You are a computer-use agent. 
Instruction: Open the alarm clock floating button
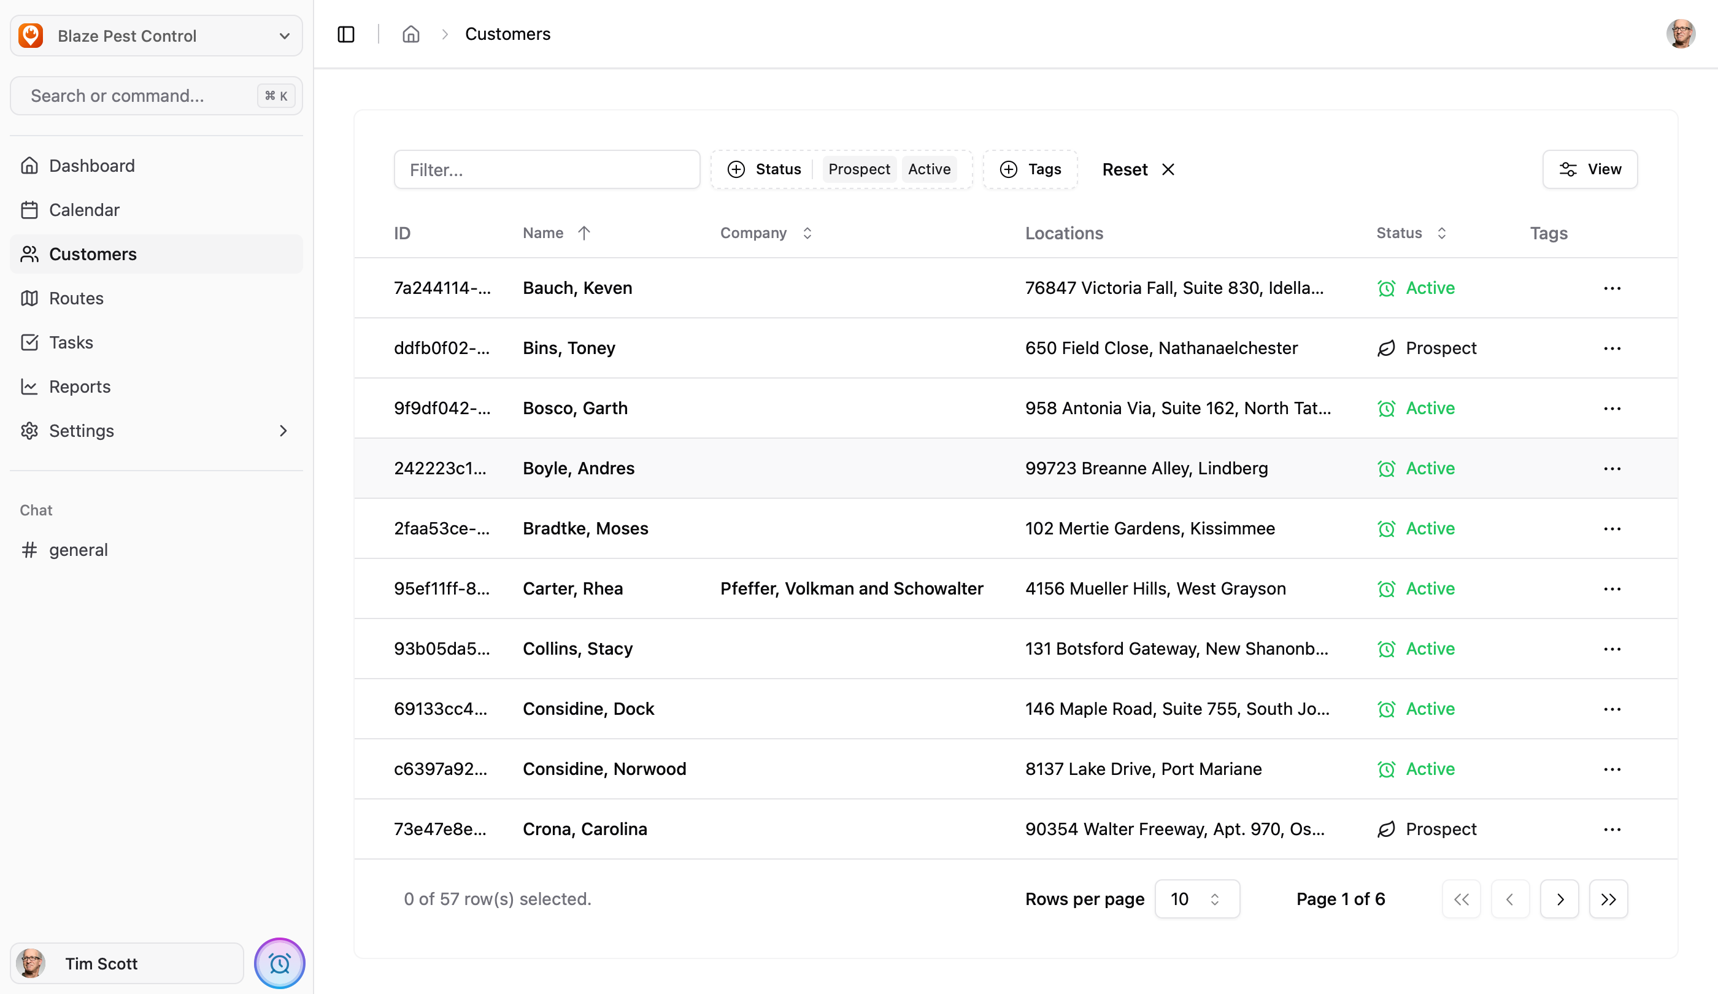pyautogui.click(x=280, y=963)
